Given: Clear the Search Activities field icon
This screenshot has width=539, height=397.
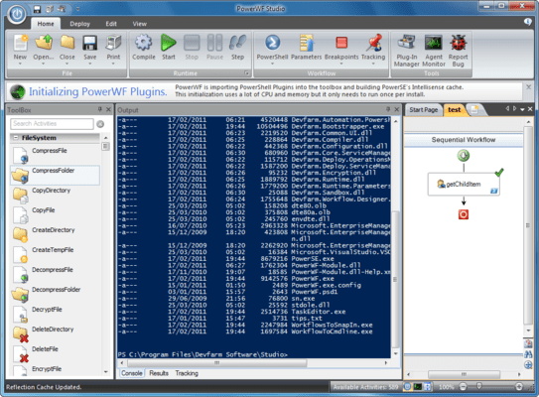Looking at the screenshot, I should 100,124.
